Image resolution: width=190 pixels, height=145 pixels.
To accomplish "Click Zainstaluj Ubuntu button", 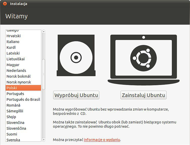I will coord(143,95).
